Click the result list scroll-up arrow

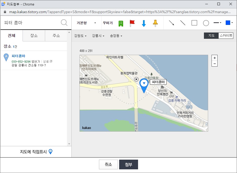click(69, 32)
